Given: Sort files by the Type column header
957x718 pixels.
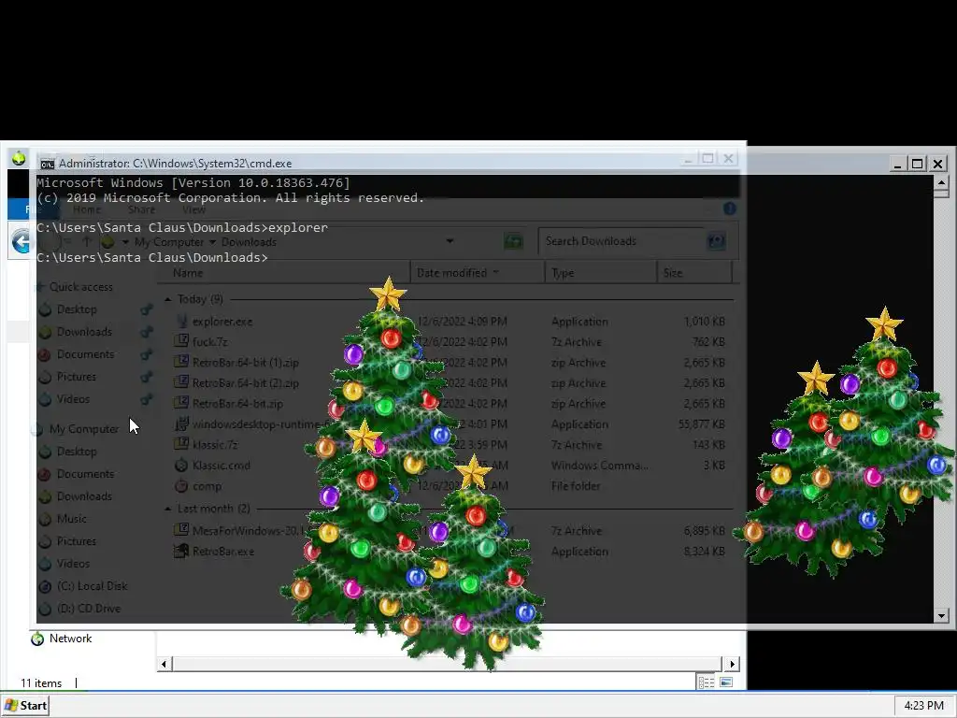Looking at the screenshot, I should tap(601, 273).
